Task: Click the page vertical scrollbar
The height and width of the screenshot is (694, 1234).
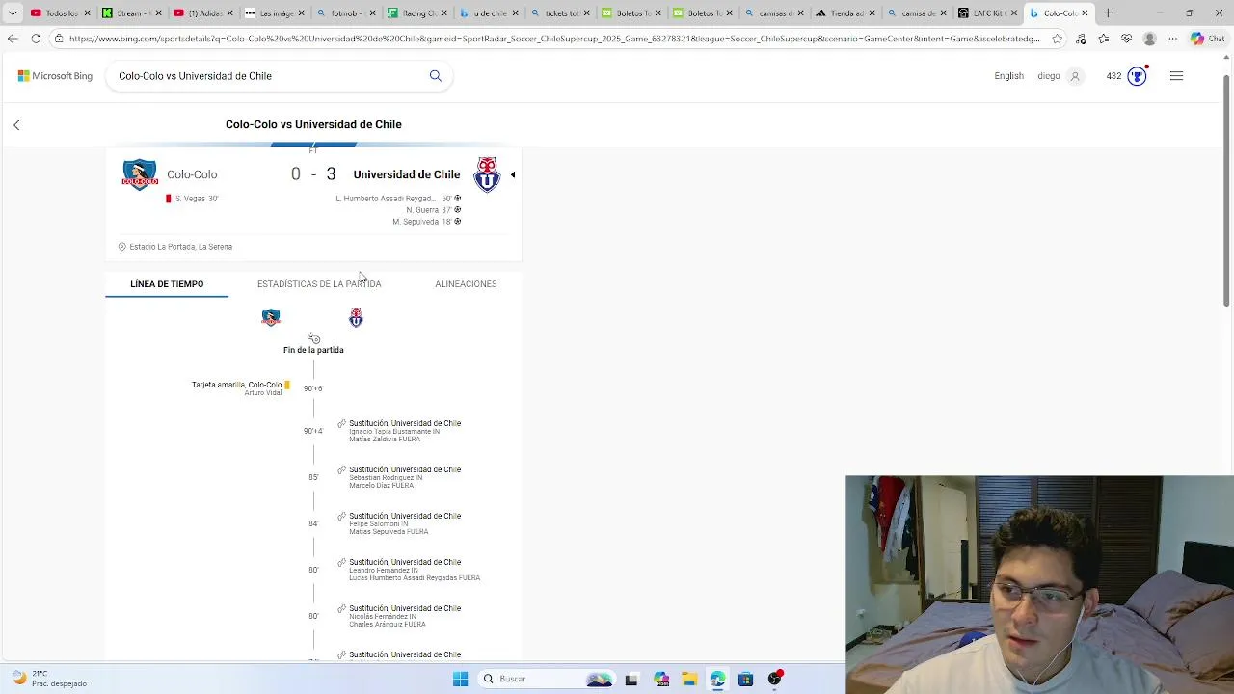Action: tap(1226, 193)
